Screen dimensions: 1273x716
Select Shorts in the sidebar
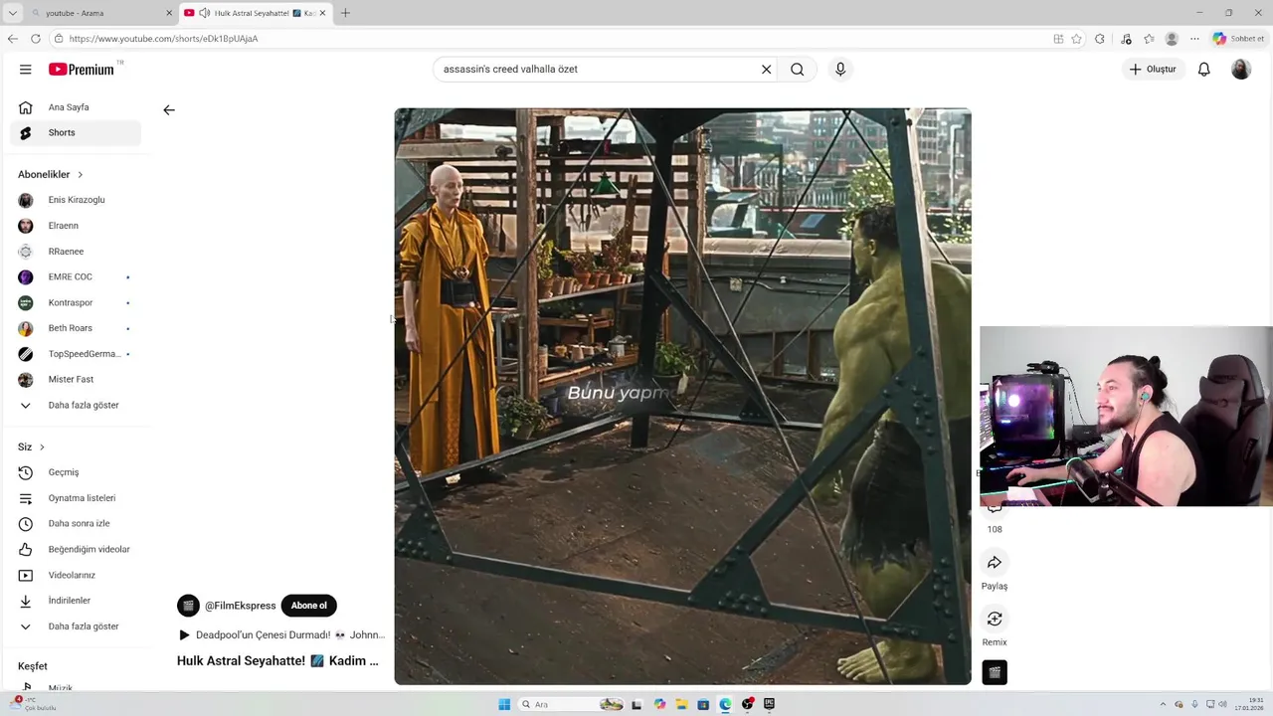tap(76, 132)
